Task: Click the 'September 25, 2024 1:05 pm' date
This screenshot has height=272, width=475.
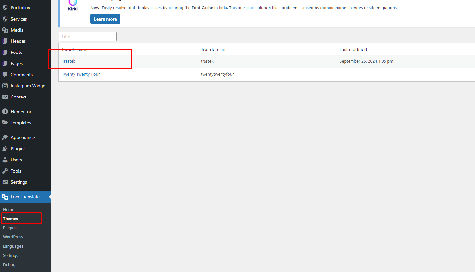Action: [x=366, y=61]
